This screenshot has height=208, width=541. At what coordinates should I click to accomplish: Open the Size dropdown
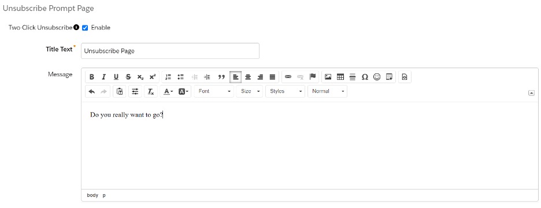250,91
